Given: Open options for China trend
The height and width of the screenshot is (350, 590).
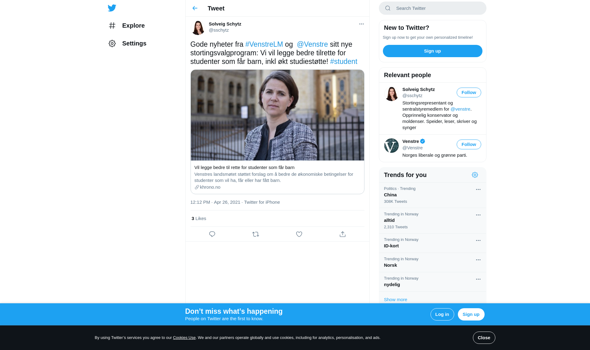Looking at the screenshot, I should click(478, 190).
